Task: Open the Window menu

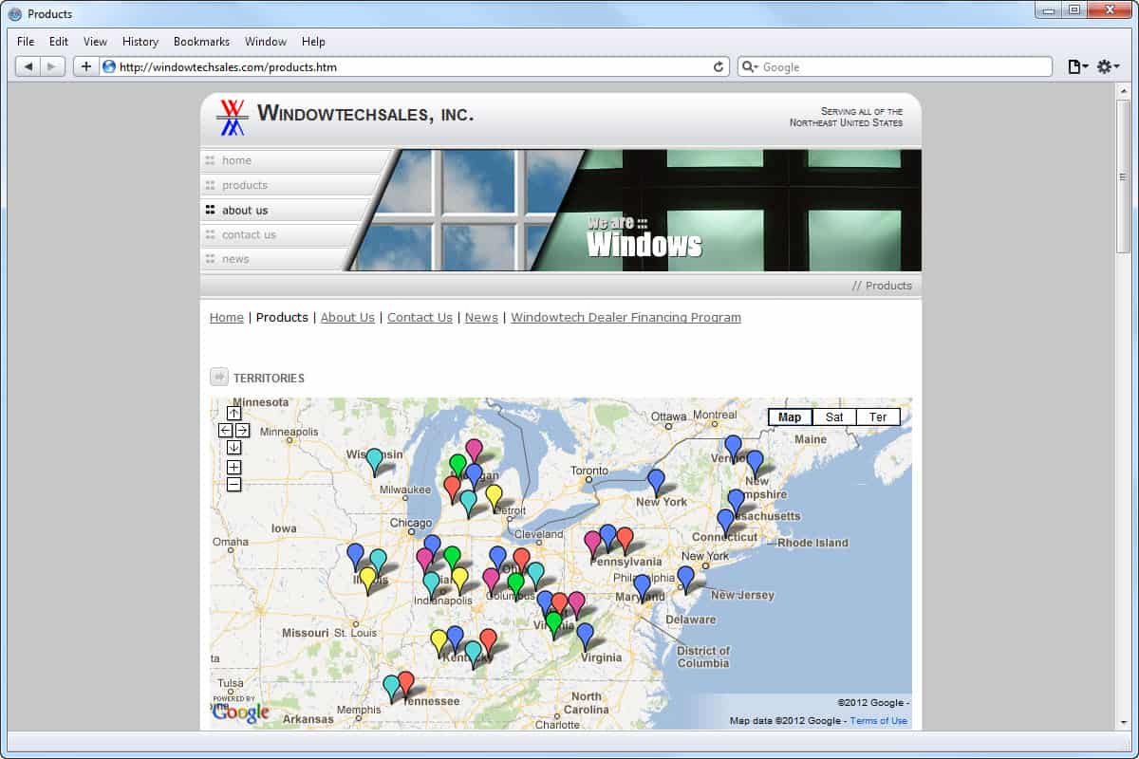Action: [x=266, y=42]
